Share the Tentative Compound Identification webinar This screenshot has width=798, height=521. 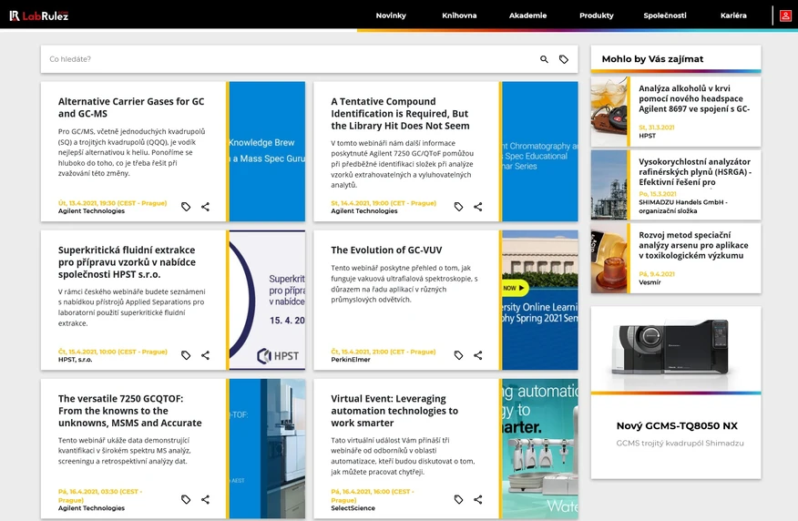tap(478, 207)
